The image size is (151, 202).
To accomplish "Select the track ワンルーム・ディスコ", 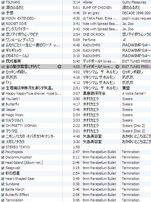I will pos(20,40).
